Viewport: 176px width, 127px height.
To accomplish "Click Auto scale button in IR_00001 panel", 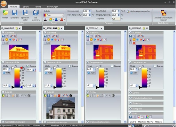I will (91, 73).
